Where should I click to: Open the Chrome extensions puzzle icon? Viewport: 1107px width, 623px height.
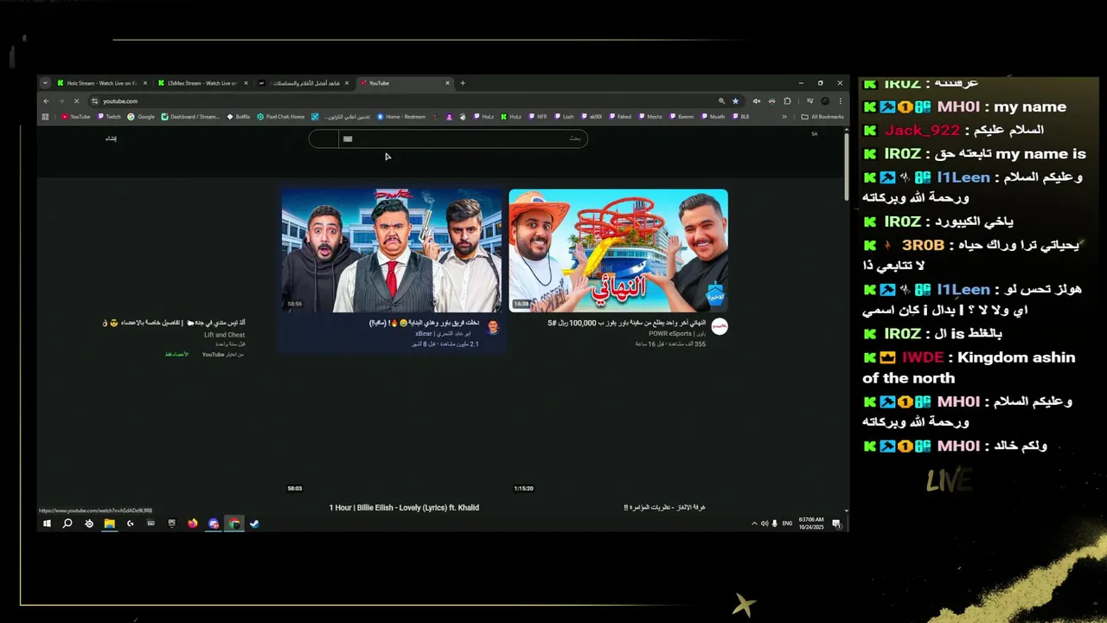[787, 101]
